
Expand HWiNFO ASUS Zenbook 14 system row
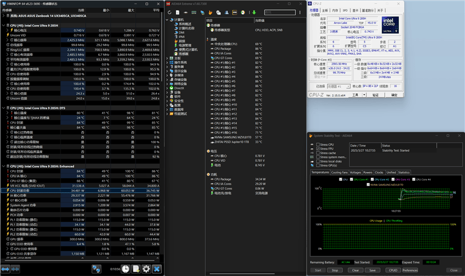point(3,16)
